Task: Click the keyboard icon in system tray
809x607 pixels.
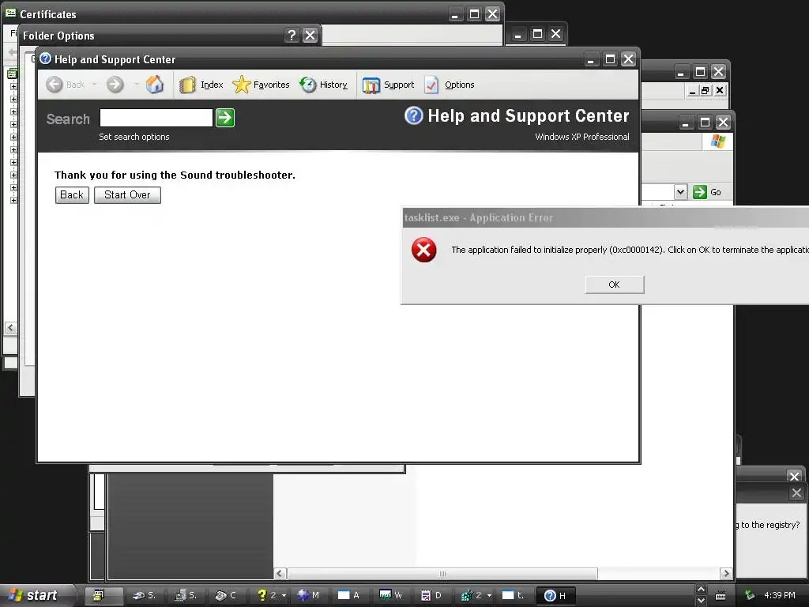Action: tap(721, 596)
